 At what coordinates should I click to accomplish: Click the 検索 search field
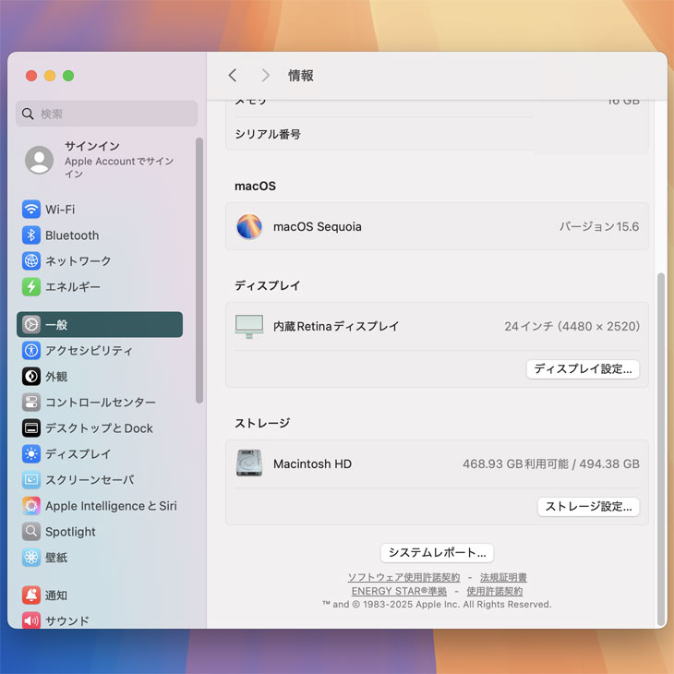[x=107, y=114]
